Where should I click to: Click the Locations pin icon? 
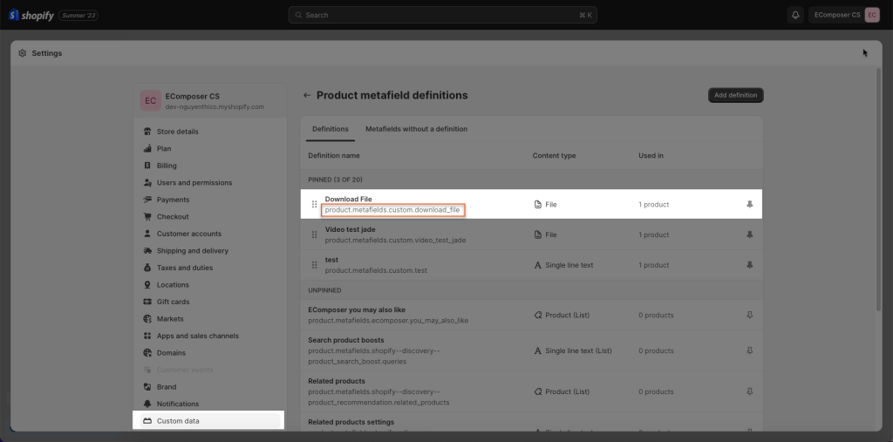pos(147,285)
